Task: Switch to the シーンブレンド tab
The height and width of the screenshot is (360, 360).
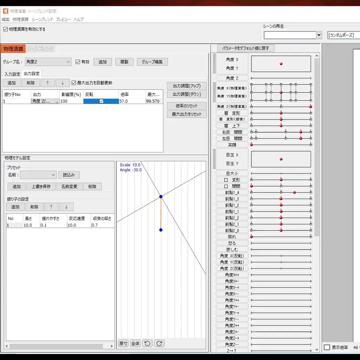Action: (40, 49)
